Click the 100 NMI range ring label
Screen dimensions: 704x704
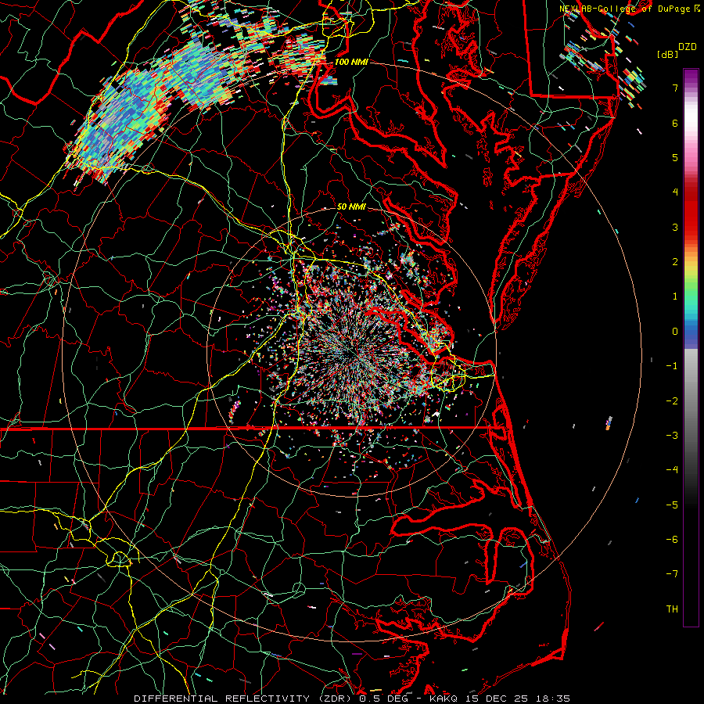click(x=351, y=62)
